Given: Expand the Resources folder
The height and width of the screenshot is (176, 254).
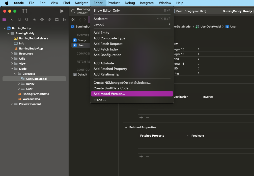Looking at the screenshot, I should (12, 53).
